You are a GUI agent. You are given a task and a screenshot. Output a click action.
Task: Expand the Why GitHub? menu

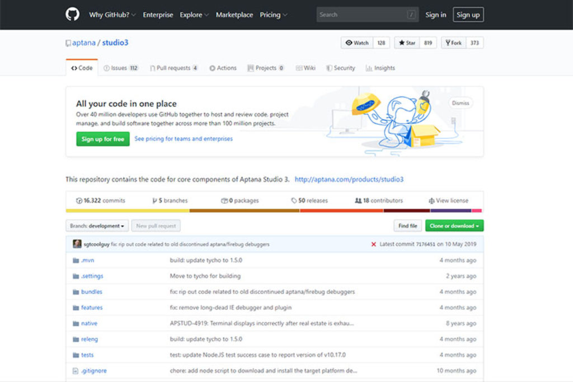pos(112,15)
